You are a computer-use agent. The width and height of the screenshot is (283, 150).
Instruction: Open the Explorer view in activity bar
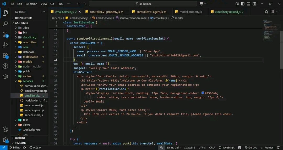[x=5, y=13]
